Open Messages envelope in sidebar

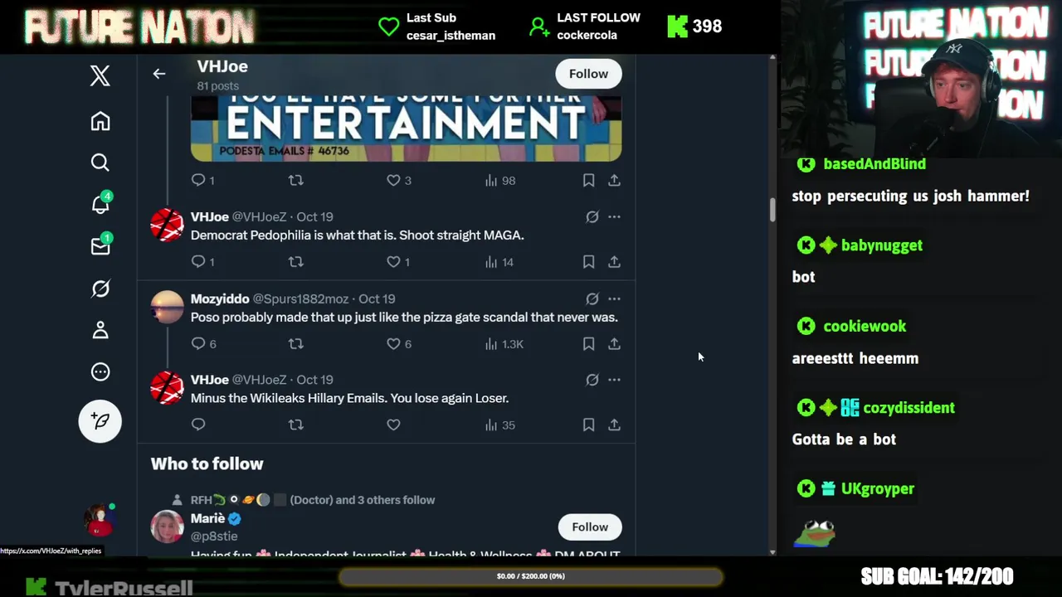coord(100,246)
